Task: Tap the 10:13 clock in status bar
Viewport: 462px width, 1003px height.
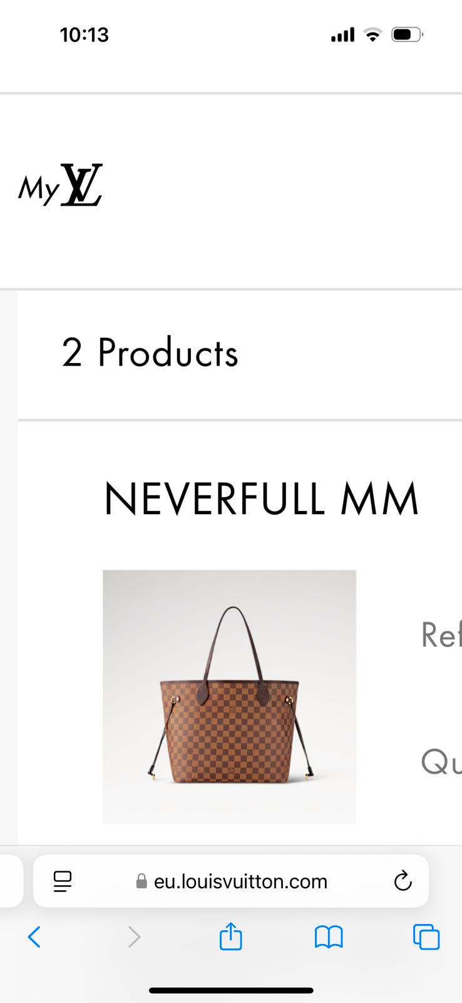Action: click(85, 34)
